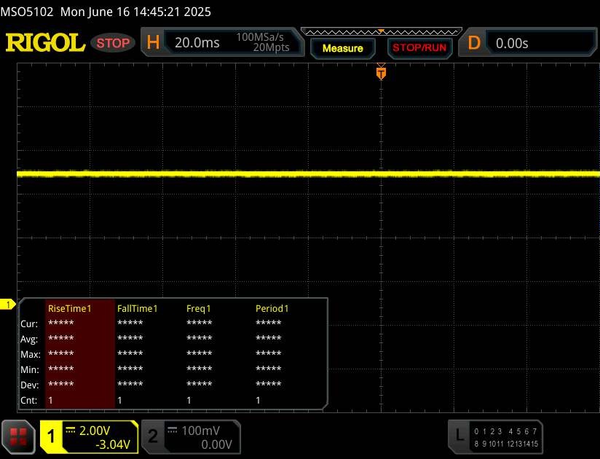The width and height of the screenshot is (600, 459).
Task: Click the orange trigger position T marker
Action: (381, 73)
